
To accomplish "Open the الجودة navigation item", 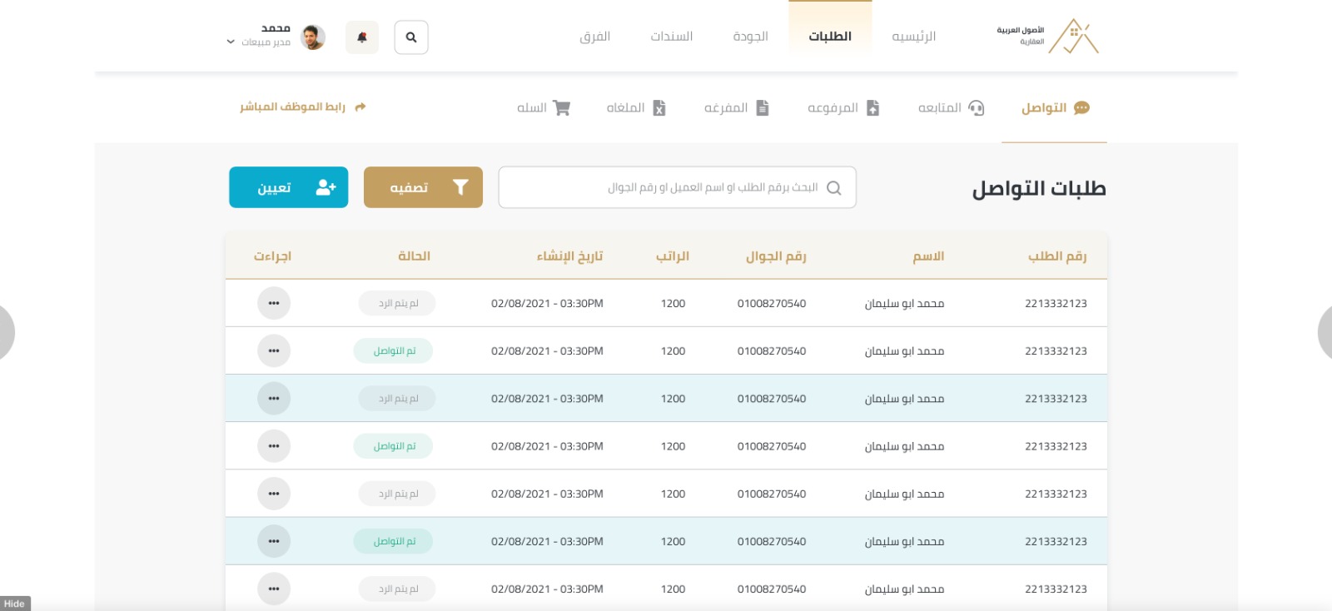I will 750,37.
